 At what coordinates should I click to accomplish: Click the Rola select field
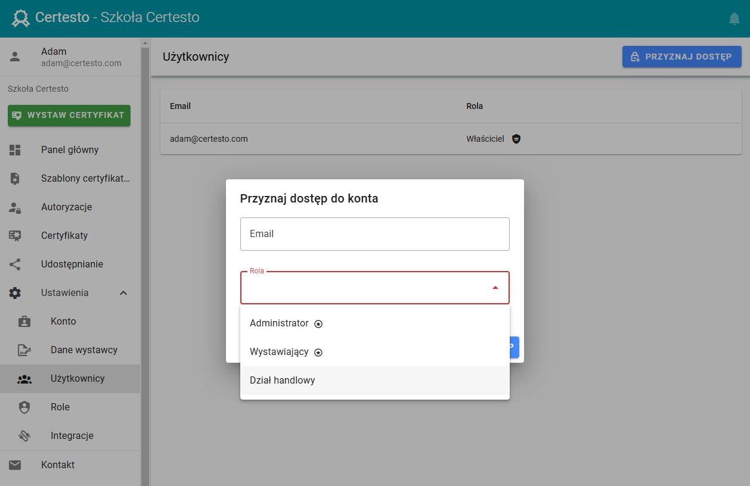click(x=375, y=288)
